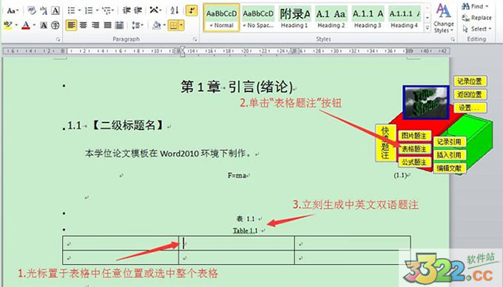The image size is (503, 287).
Task: Apply the Heading 1 style
Action: coord(294,18)
